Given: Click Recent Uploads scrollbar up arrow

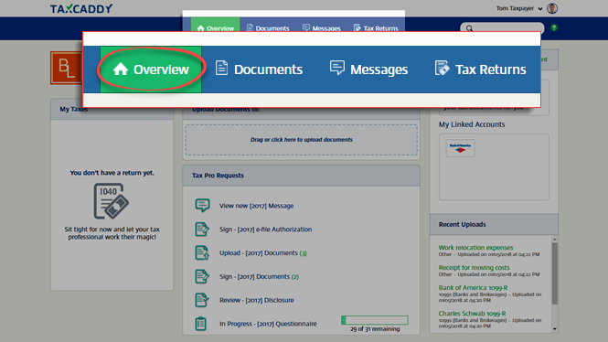Looking at the screenshot, I should click(554, 240).
